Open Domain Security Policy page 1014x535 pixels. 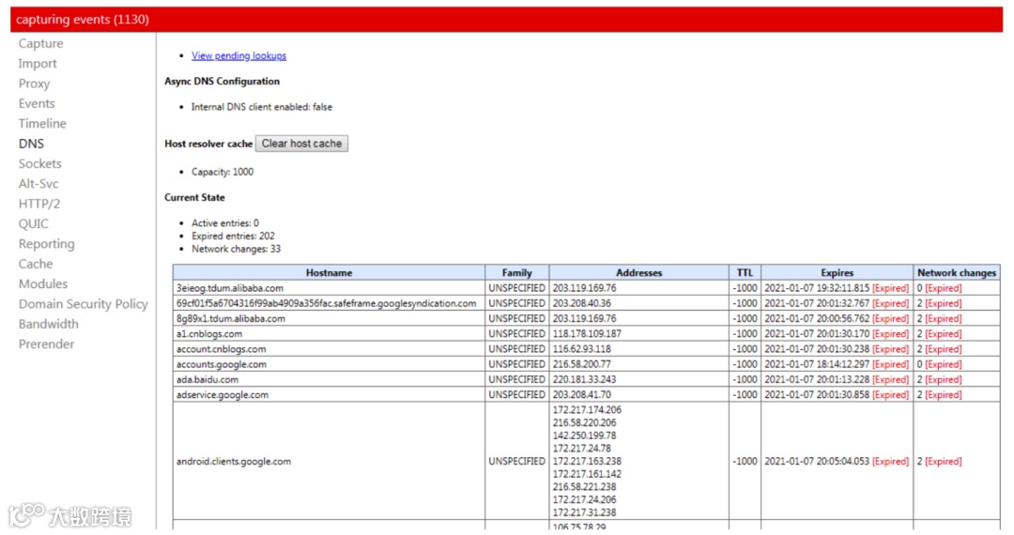click(83, 304)
